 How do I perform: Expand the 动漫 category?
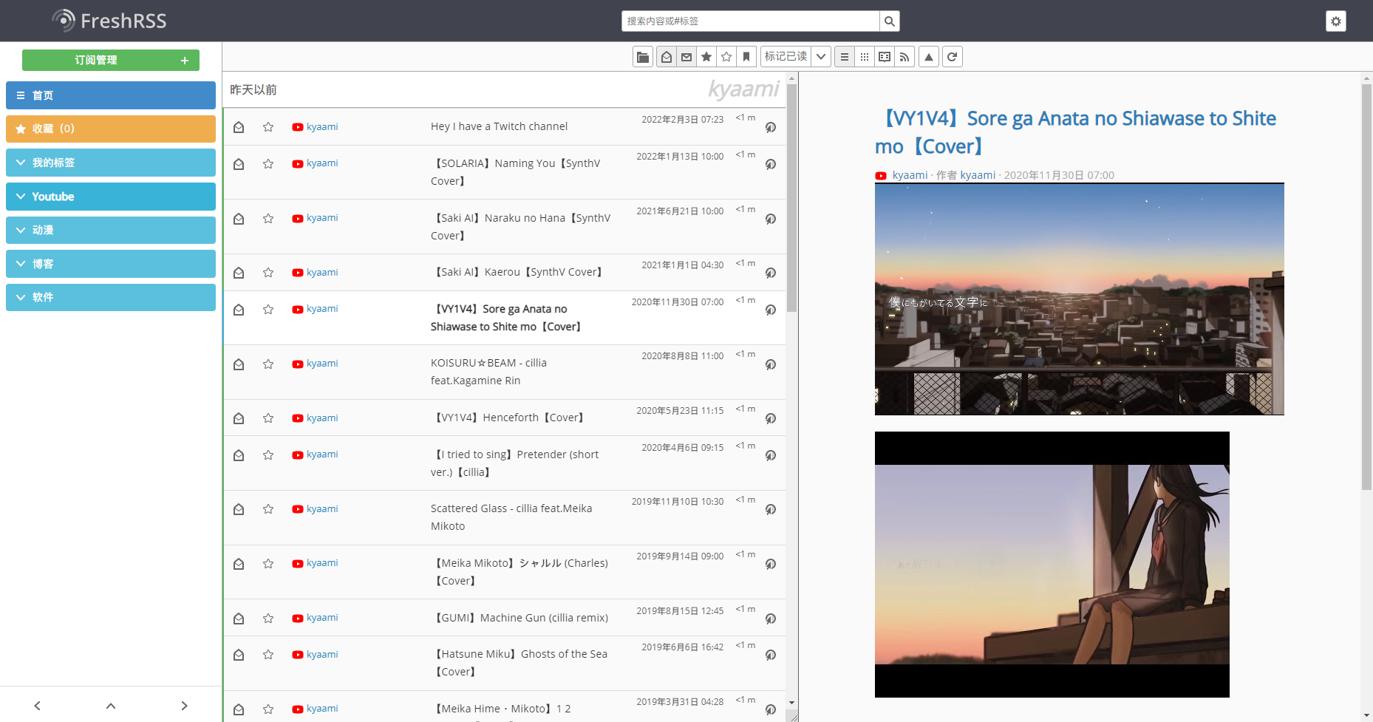coord(21,230)
